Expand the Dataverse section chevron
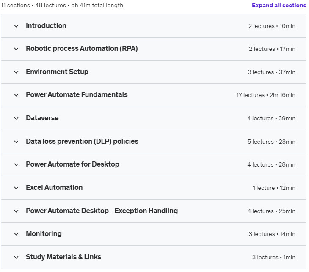Screen dimensions: 309x272 [x=17, y=118]
